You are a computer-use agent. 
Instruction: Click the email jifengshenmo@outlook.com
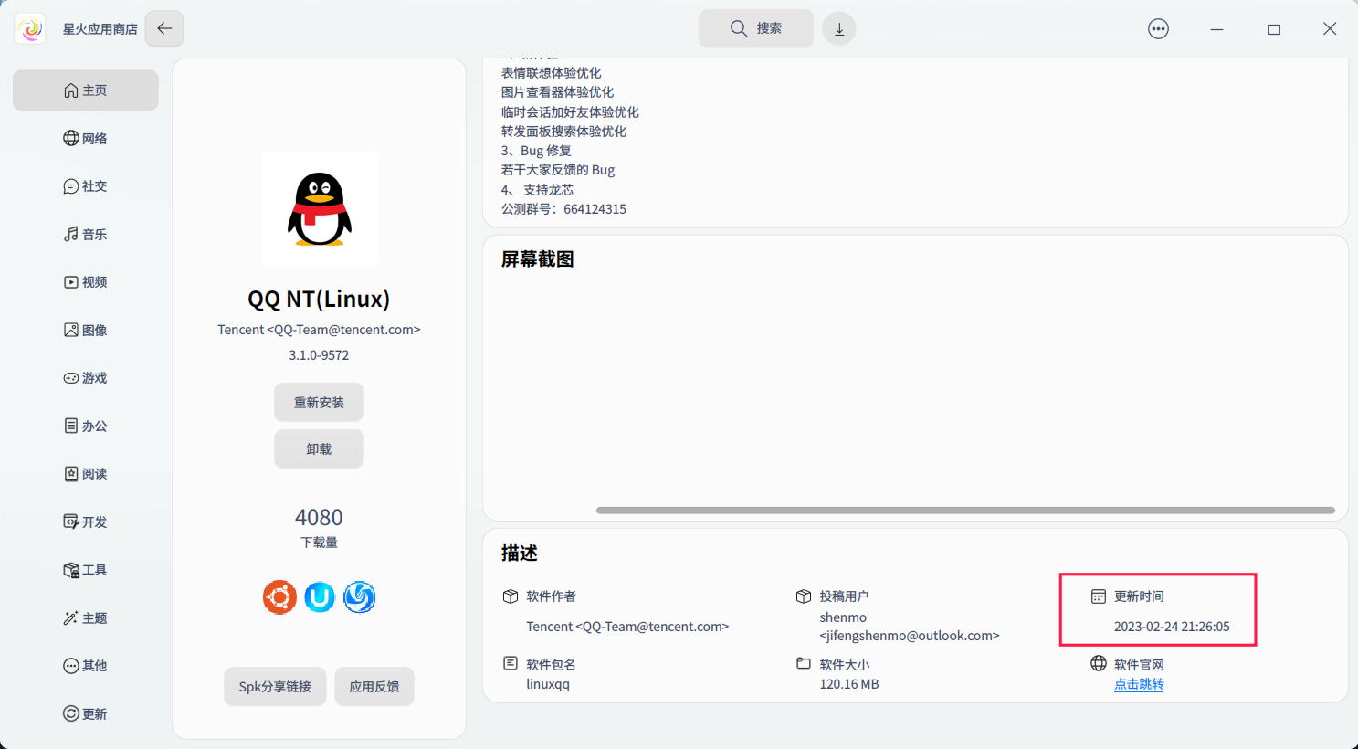coord(910,636)
